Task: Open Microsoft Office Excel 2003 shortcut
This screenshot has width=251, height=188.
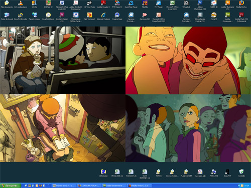Action: 172,5
